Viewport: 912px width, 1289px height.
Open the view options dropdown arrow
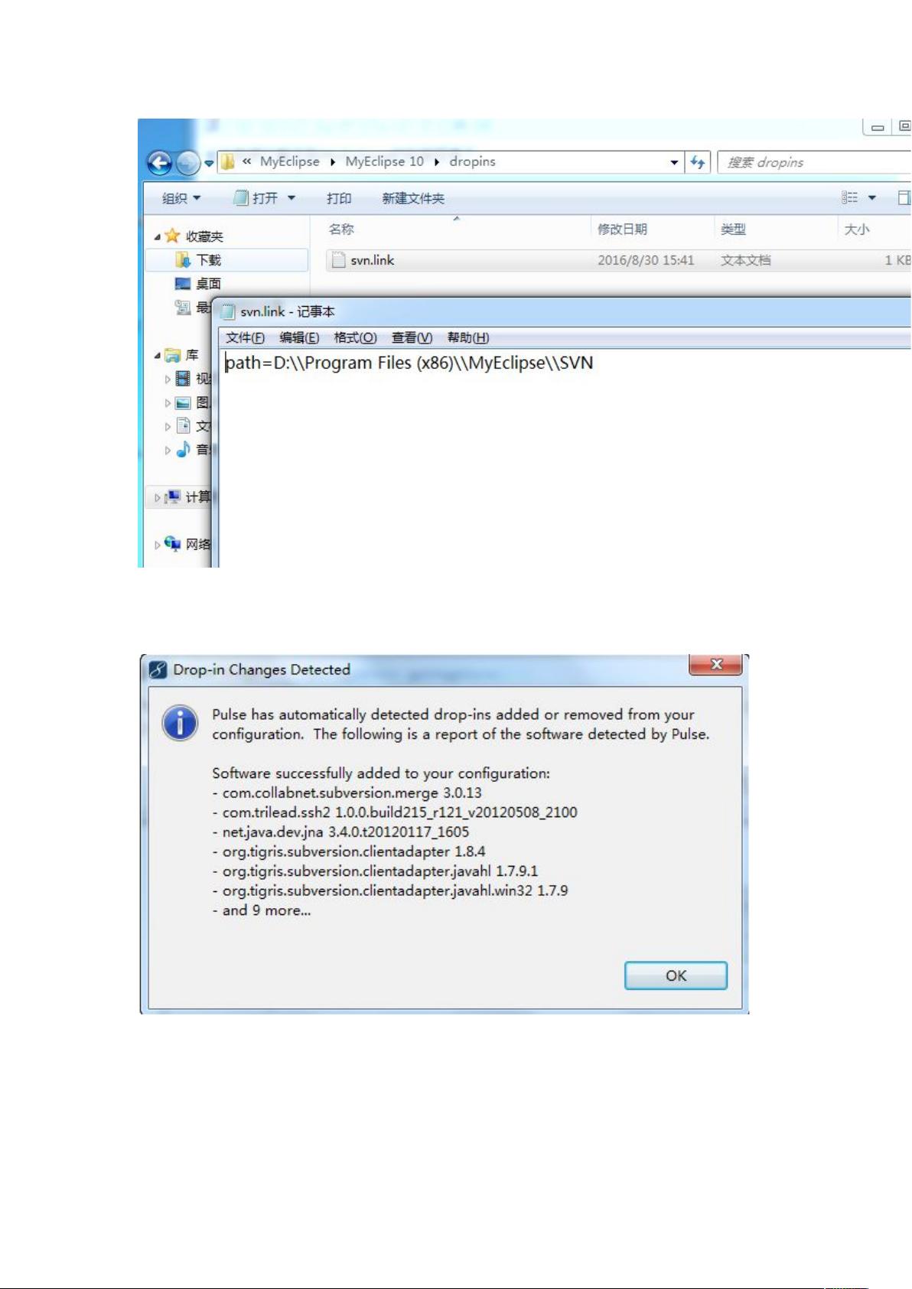871,198
